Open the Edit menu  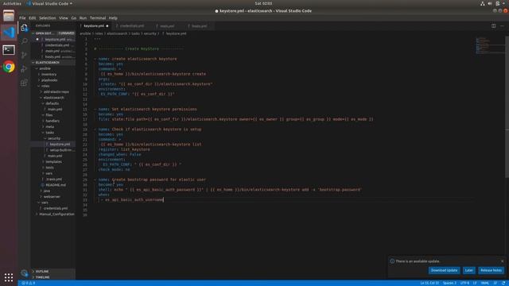tap(33, 18)
